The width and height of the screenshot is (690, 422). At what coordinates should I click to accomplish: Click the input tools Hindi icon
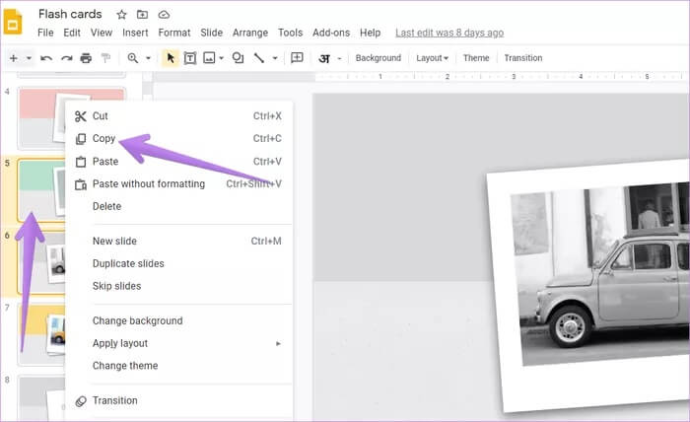coord(324,58)
